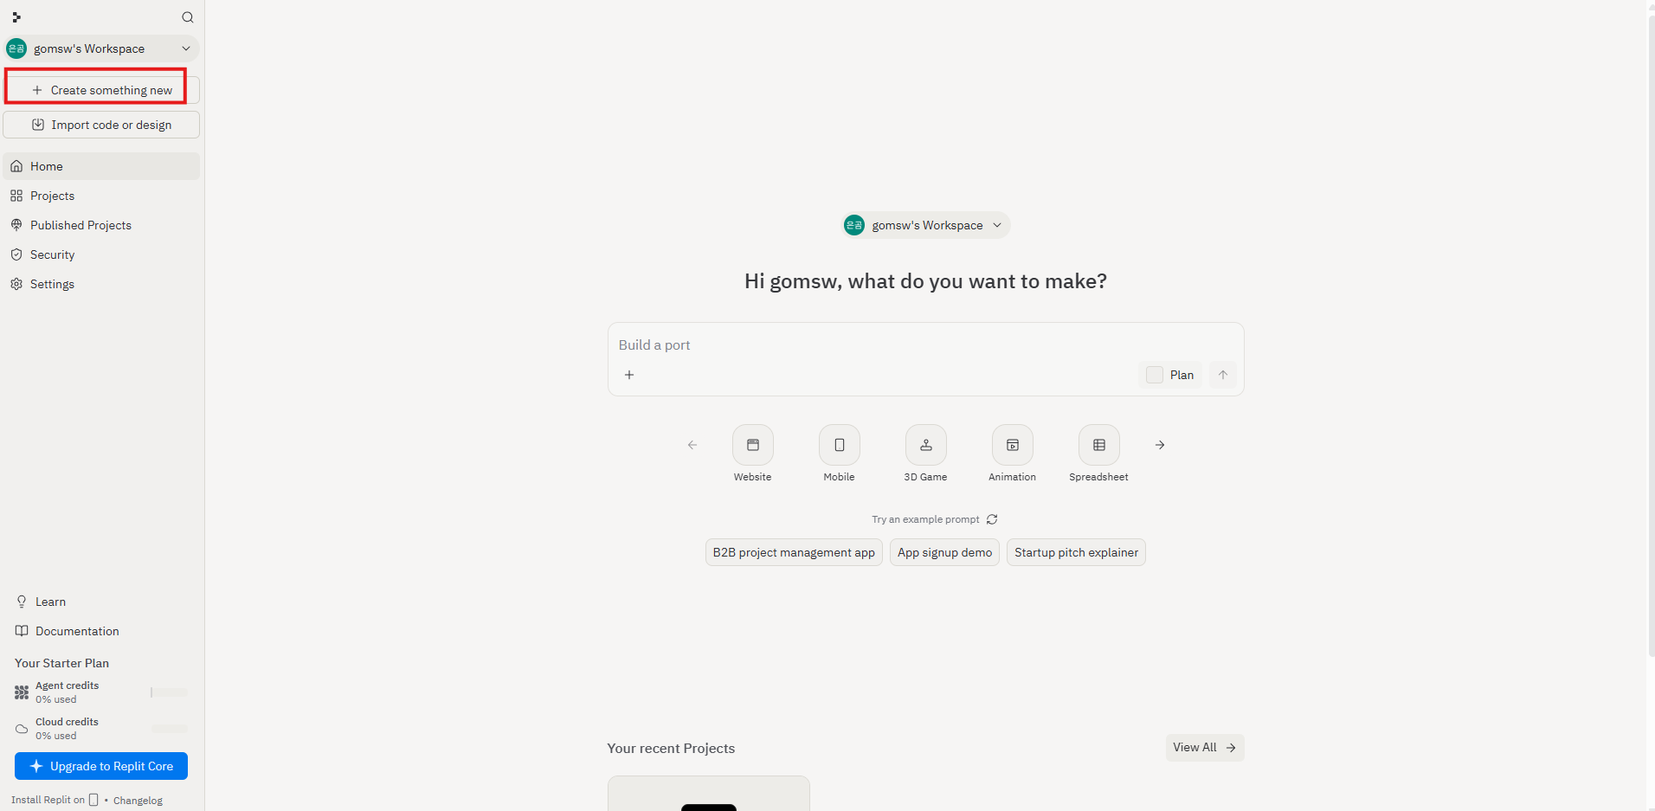Image resolution: width=1655 pixels, height=811 pixels.
Task: Click the Your Starter Plan label
Action: pyautogui.click(x=61, y=663)
